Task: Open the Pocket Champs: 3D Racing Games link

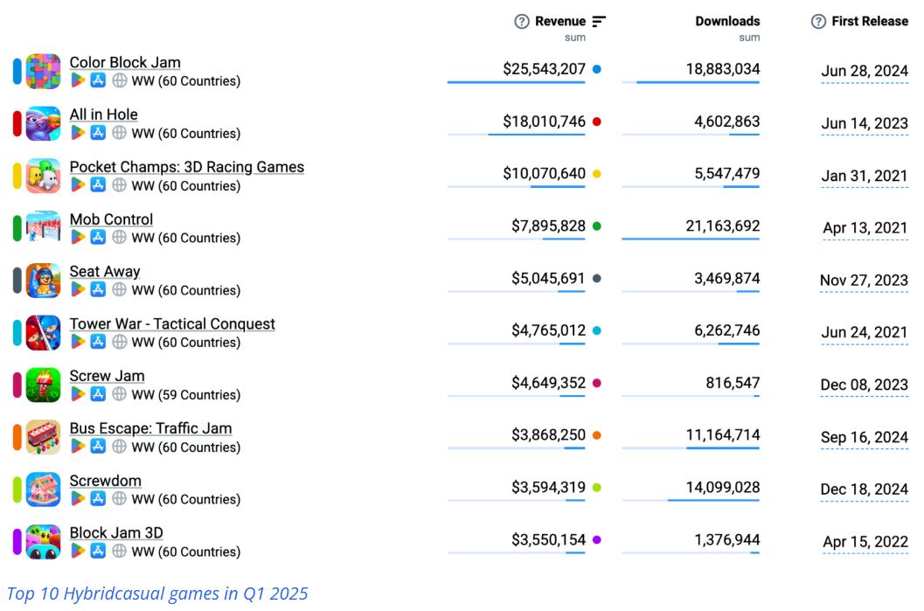Action: [186, 167]
